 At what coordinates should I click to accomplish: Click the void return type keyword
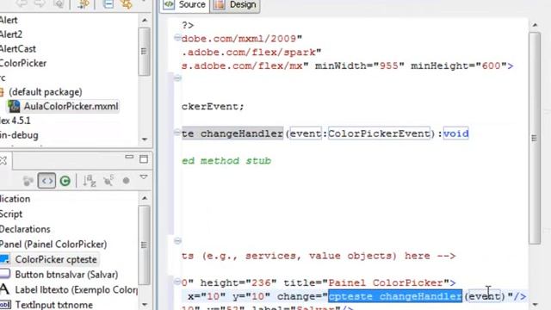455,133
